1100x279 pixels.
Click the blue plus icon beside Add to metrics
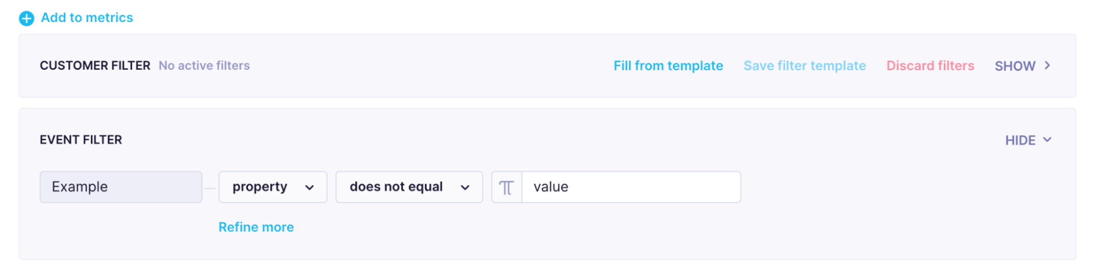(x=26, y=19)
